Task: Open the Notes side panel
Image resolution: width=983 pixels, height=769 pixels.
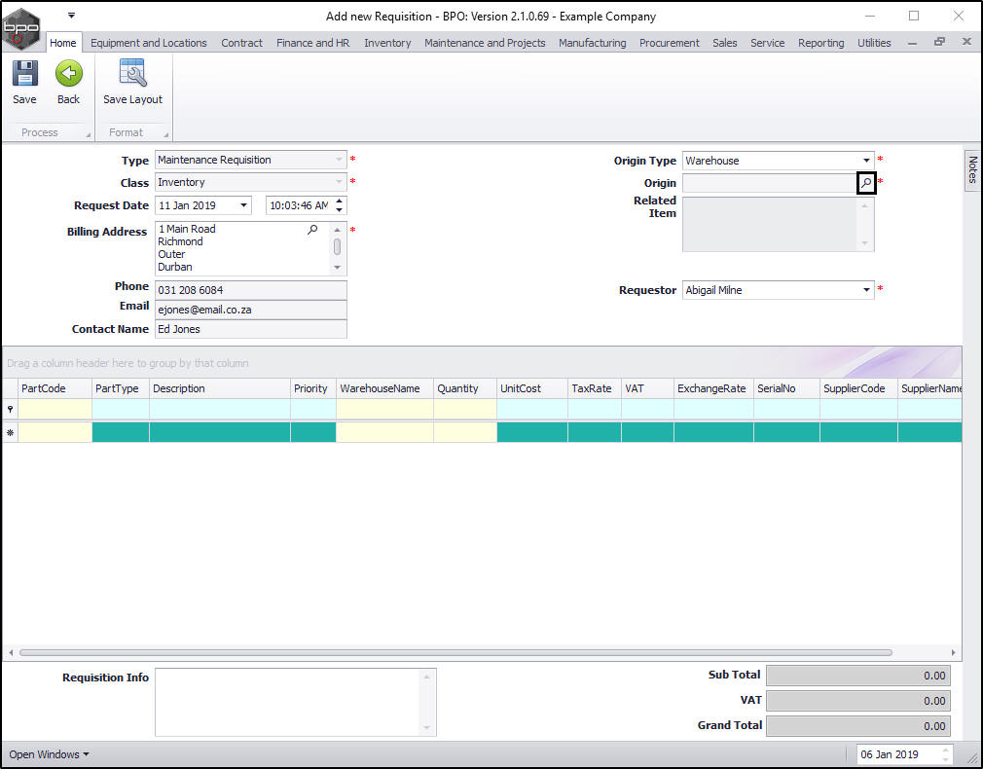Action: [972, 169]
